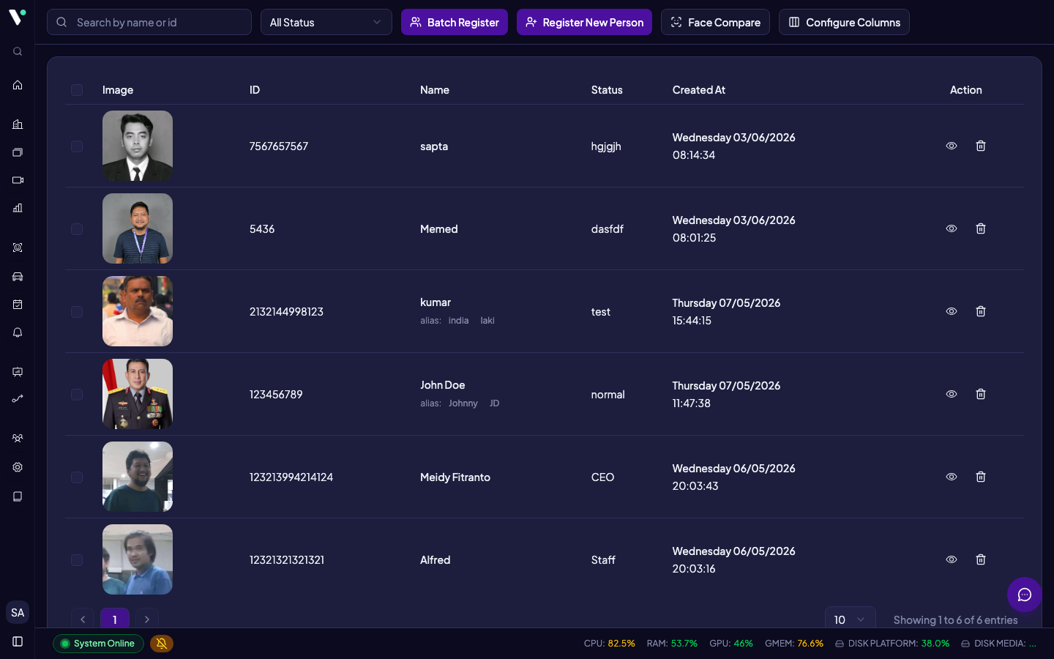
Task: Focus the Search by name or id field
Action: click(149, 22)
